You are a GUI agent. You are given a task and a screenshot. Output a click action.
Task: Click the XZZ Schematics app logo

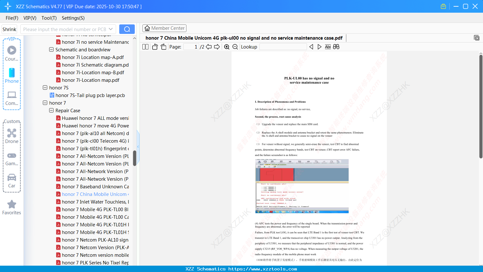point(8,6)
